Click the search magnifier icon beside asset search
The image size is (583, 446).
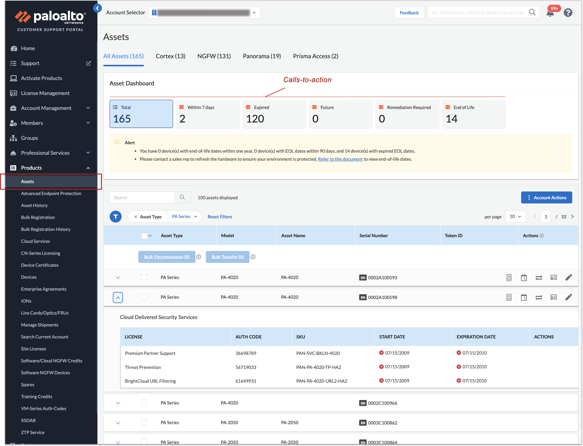[183, 197]
